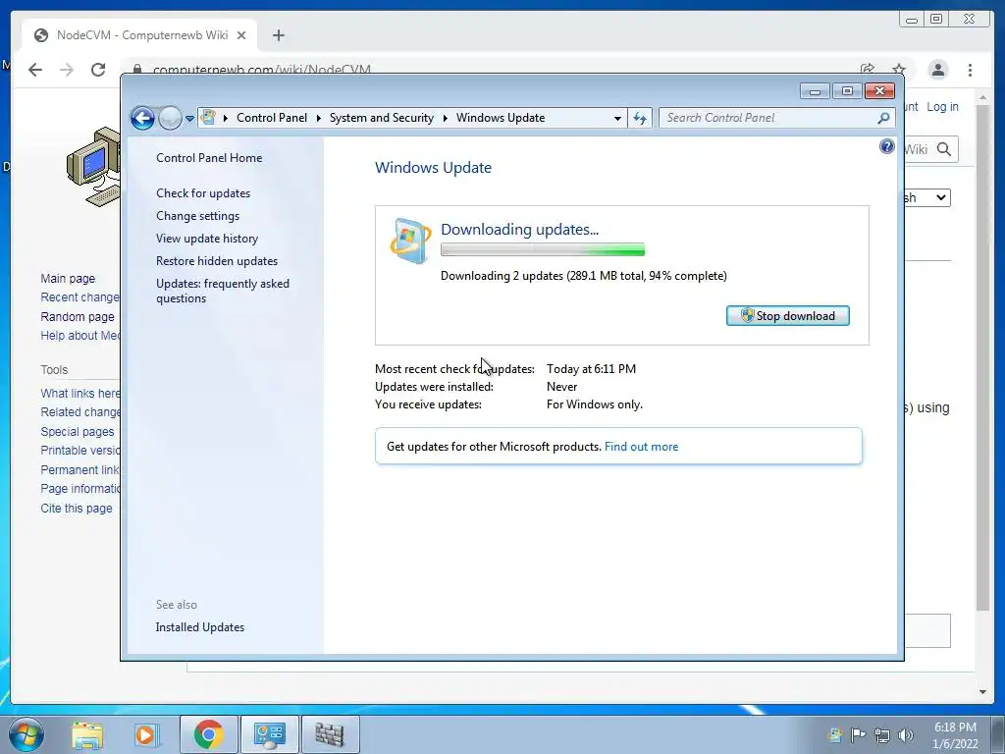Open wiki Cite this page link

point(77,508)
